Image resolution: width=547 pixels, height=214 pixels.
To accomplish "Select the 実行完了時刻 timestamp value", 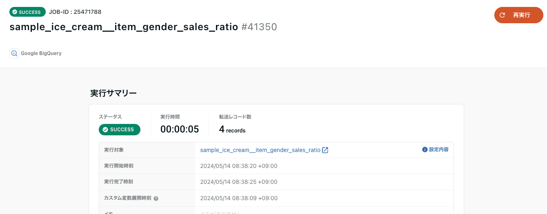I will 239,182.
